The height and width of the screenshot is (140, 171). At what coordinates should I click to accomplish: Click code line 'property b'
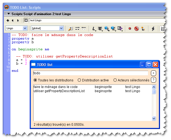point(23,42)
